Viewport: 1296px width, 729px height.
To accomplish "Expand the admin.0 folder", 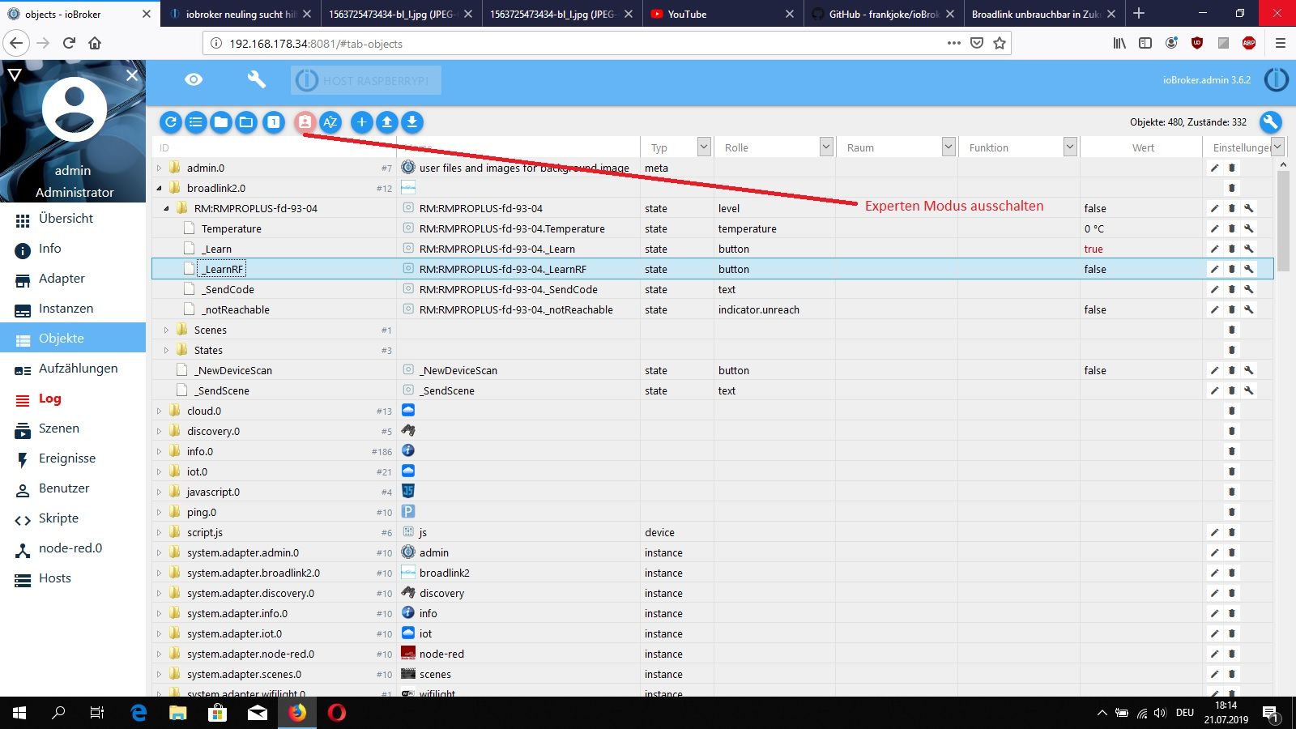I will (160, 168).
